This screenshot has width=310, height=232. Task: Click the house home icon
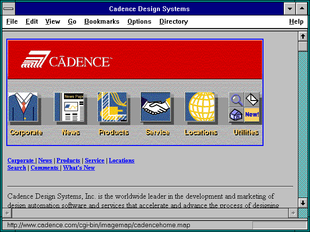(x=236, y=115)
